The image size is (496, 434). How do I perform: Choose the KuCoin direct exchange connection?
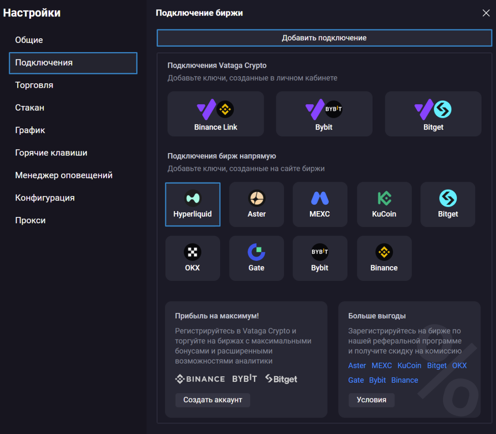(x=384, y=204)
